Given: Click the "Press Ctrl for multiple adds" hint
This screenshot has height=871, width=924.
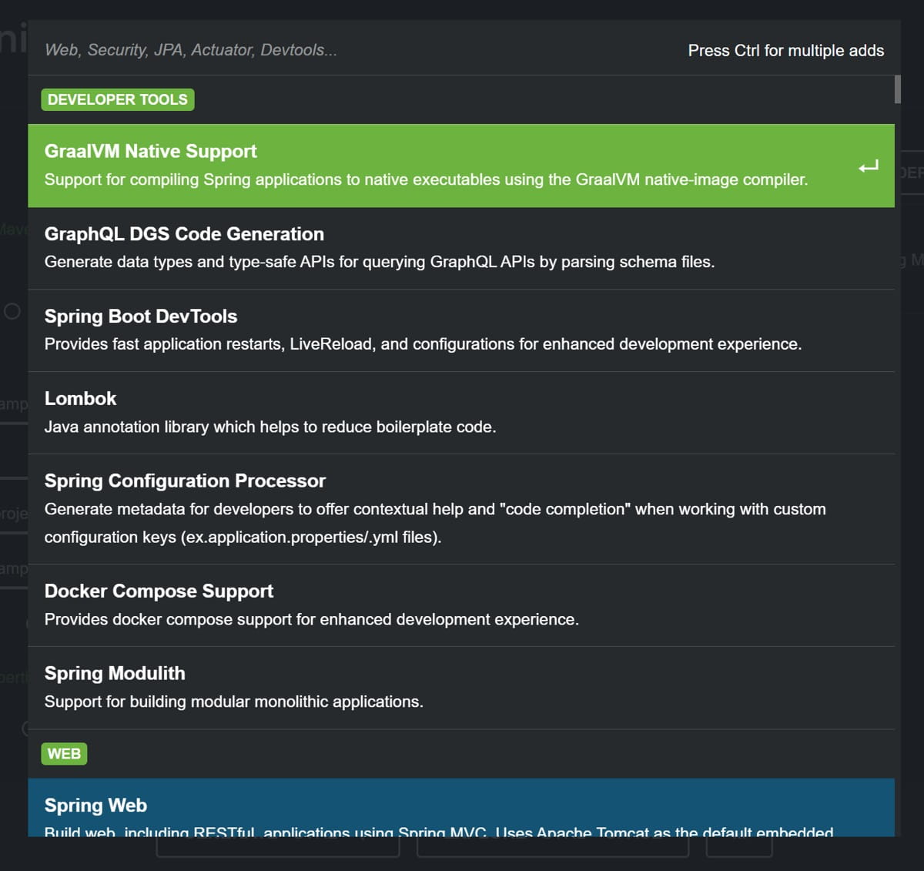Looking at the screenshot, I should tap(785, 51).
